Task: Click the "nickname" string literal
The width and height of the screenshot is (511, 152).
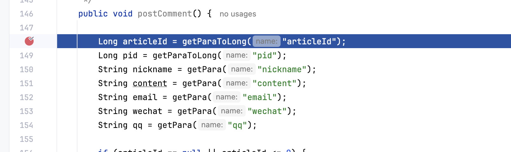Action: coord(282,69)
